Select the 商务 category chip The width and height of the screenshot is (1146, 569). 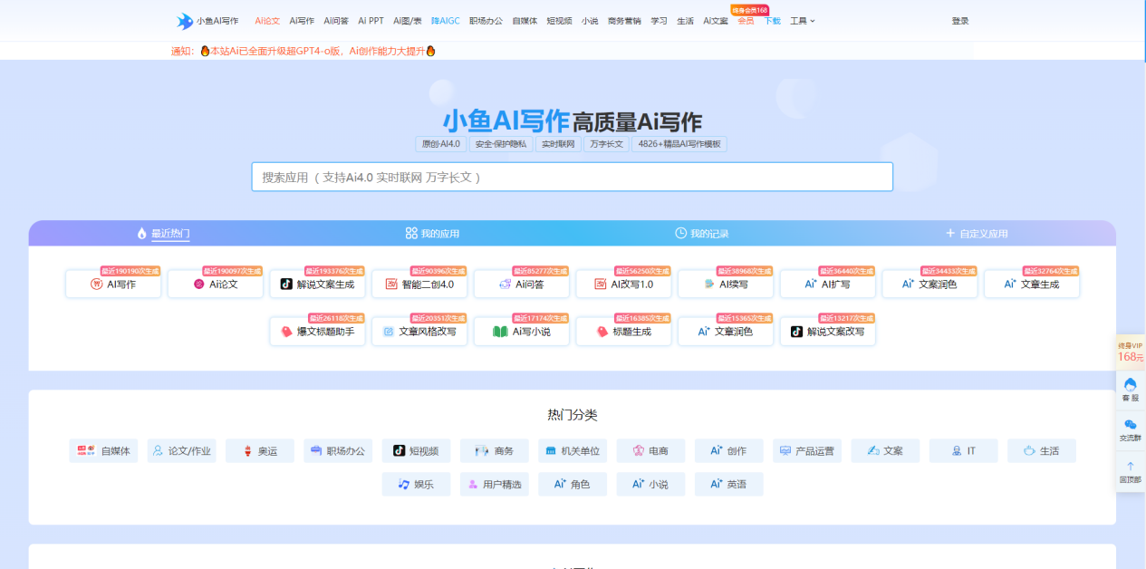pyautogui.click(x=495, y=450)
